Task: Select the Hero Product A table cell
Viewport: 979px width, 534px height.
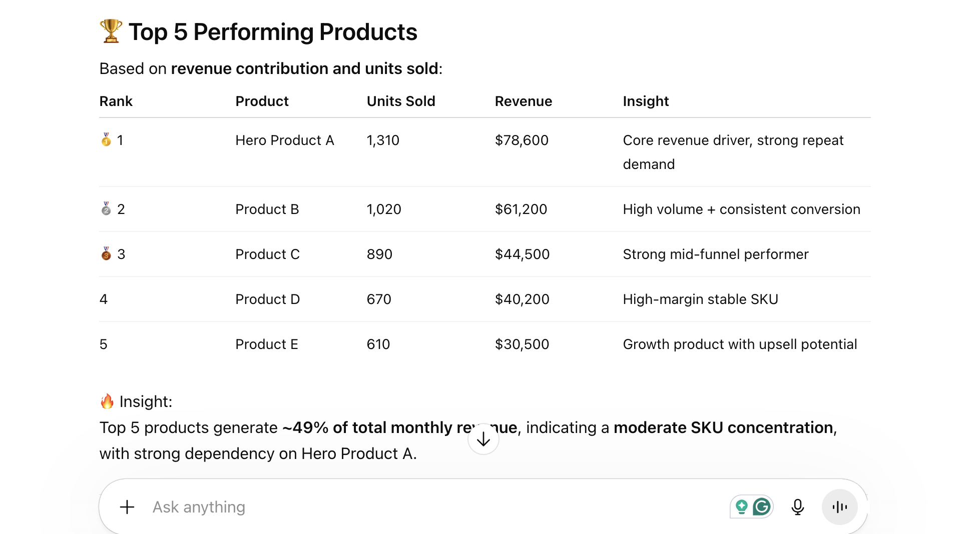Action: (284, 140)
